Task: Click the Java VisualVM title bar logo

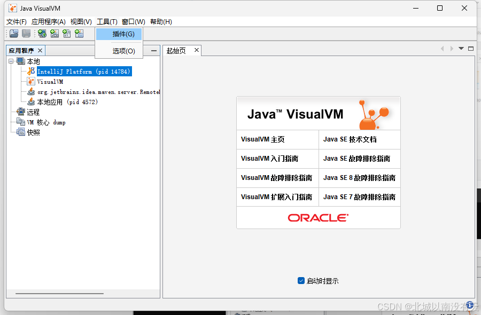Action: [x=13, y=8]
